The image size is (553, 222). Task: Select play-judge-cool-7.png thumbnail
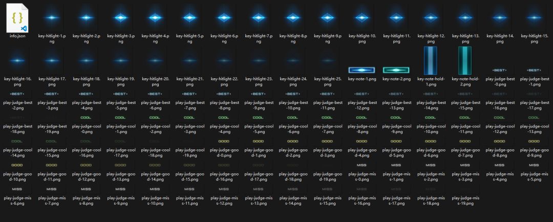click(328, 118)
